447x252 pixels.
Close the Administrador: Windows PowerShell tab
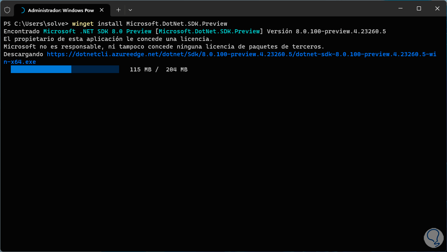click(102, 10)
